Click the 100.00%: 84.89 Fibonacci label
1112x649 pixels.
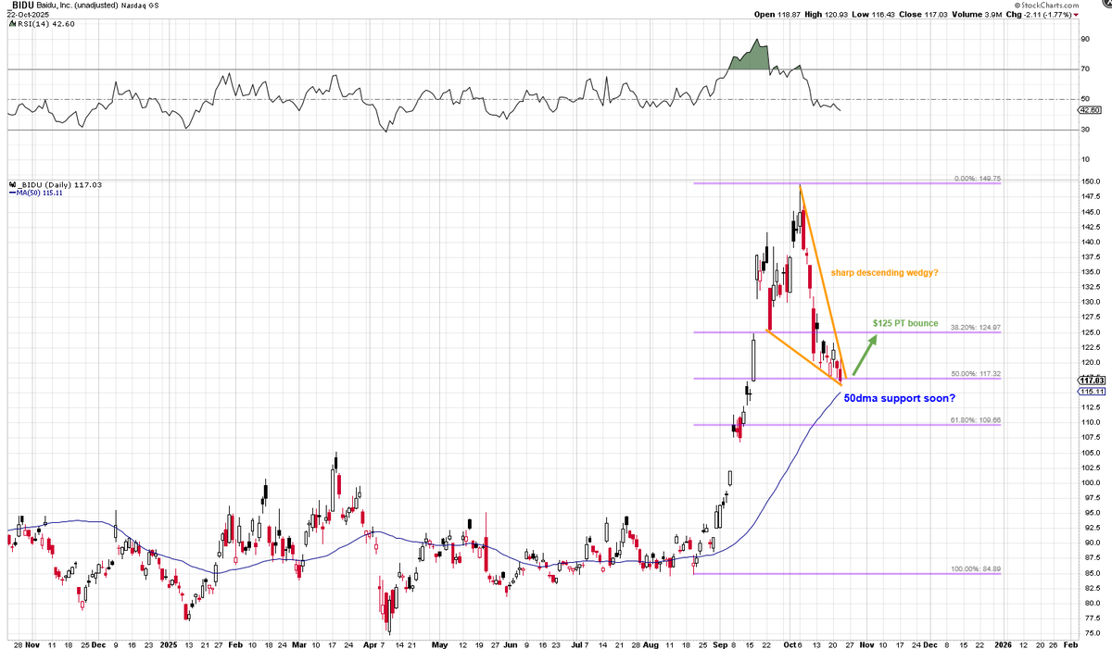[x=975, y=568]
